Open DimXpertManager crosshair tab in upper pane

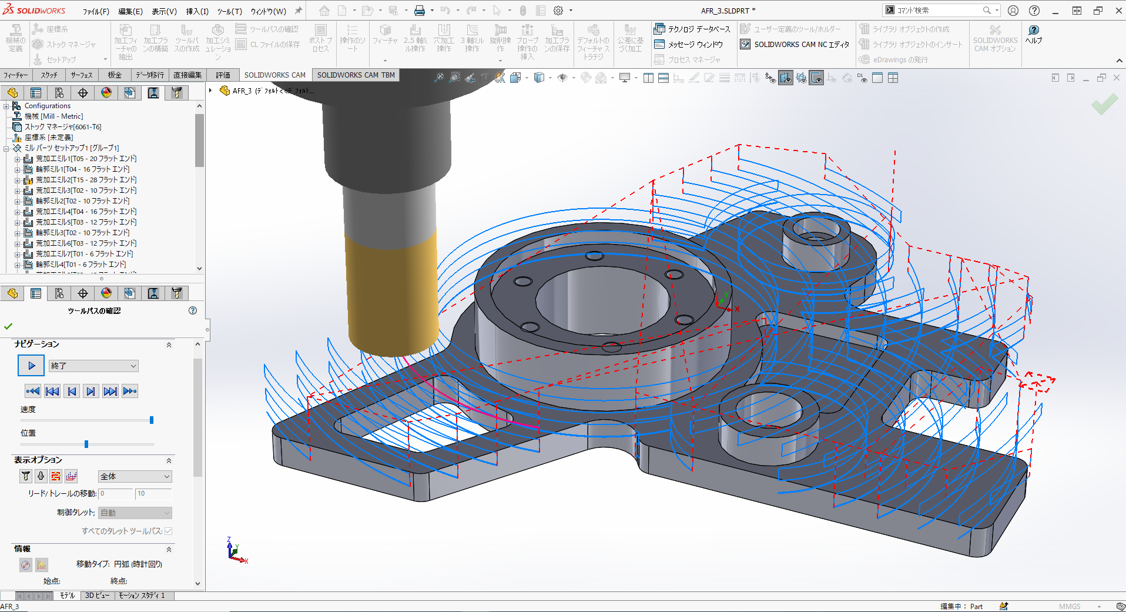point(83,93)
